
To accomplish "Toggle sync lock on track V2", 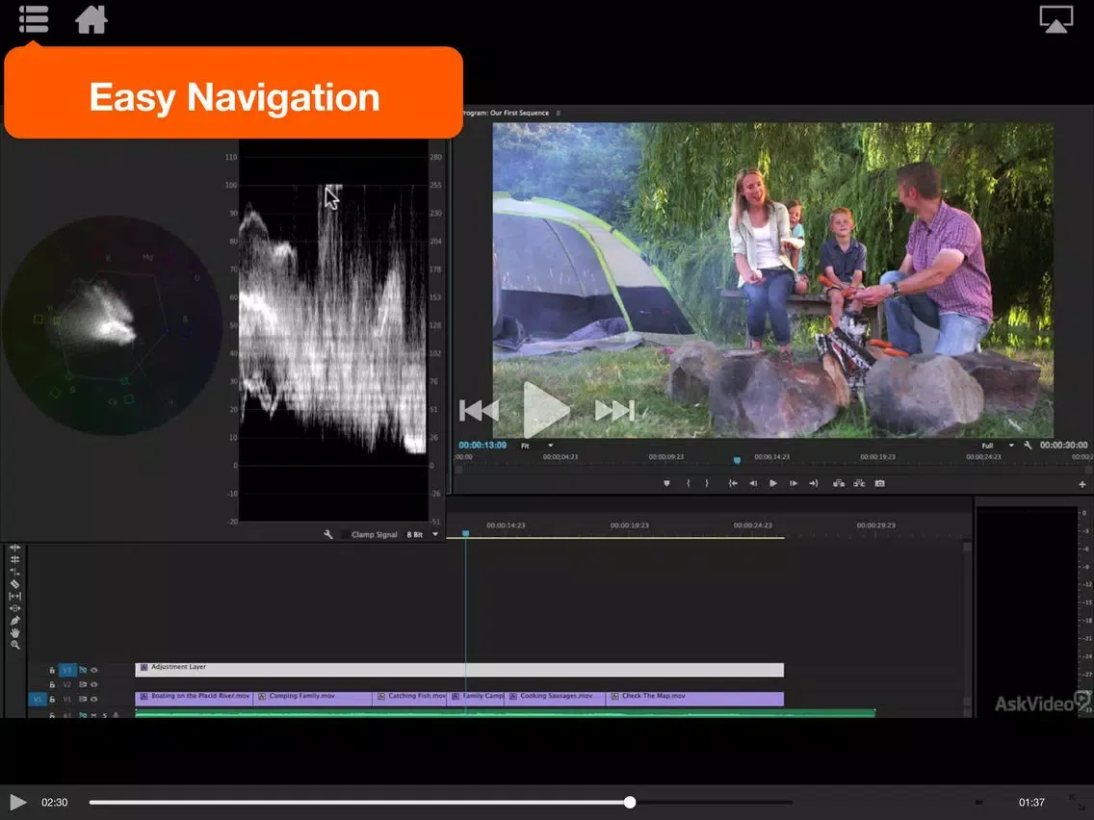I will (82, 684).
